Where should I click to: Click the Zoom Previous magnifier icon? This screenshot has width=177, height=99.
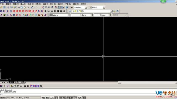(52, 7)
